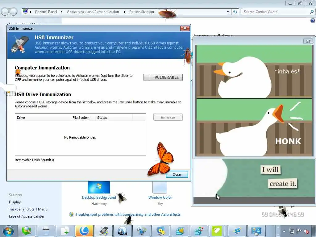Open Control Panel help icon
This screenshot has height=237, width=316.
[x=313, y=21]
